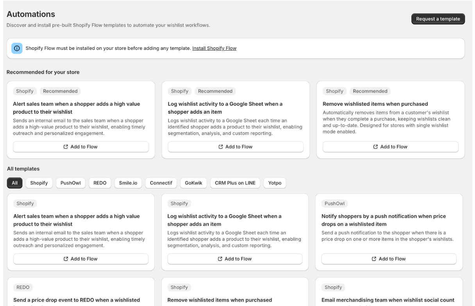The height and width of the screenshot is (306, 475).
Task: Click the REDO badge on the price drop card
Action: click(23, 287)
